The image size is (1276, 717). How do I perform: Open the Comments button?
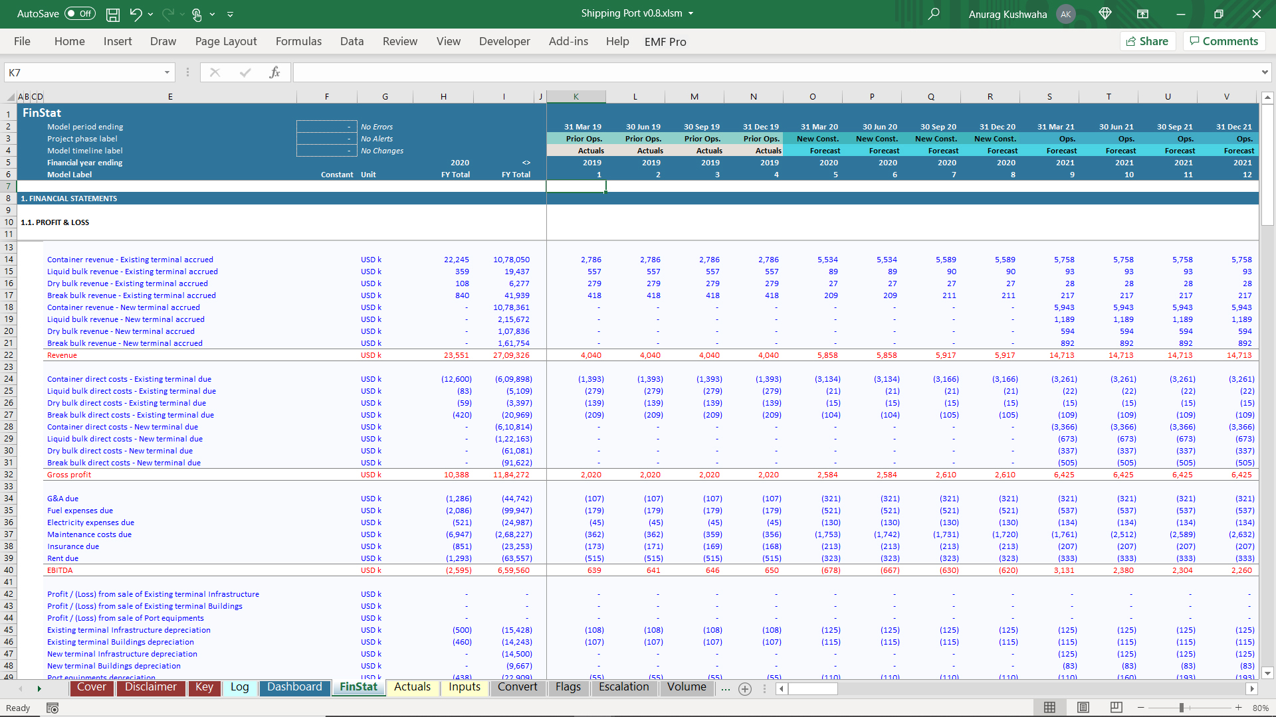pos(1223,41)
